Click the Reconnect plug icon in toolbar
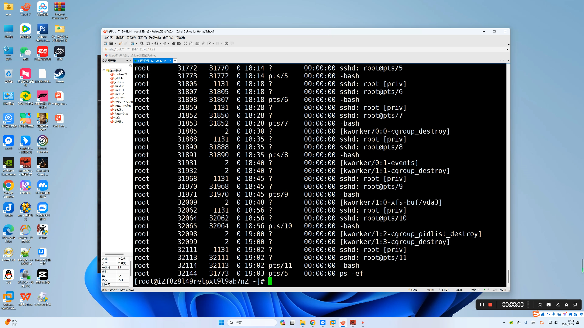This screenshot has width=584, height=328. 120,43
